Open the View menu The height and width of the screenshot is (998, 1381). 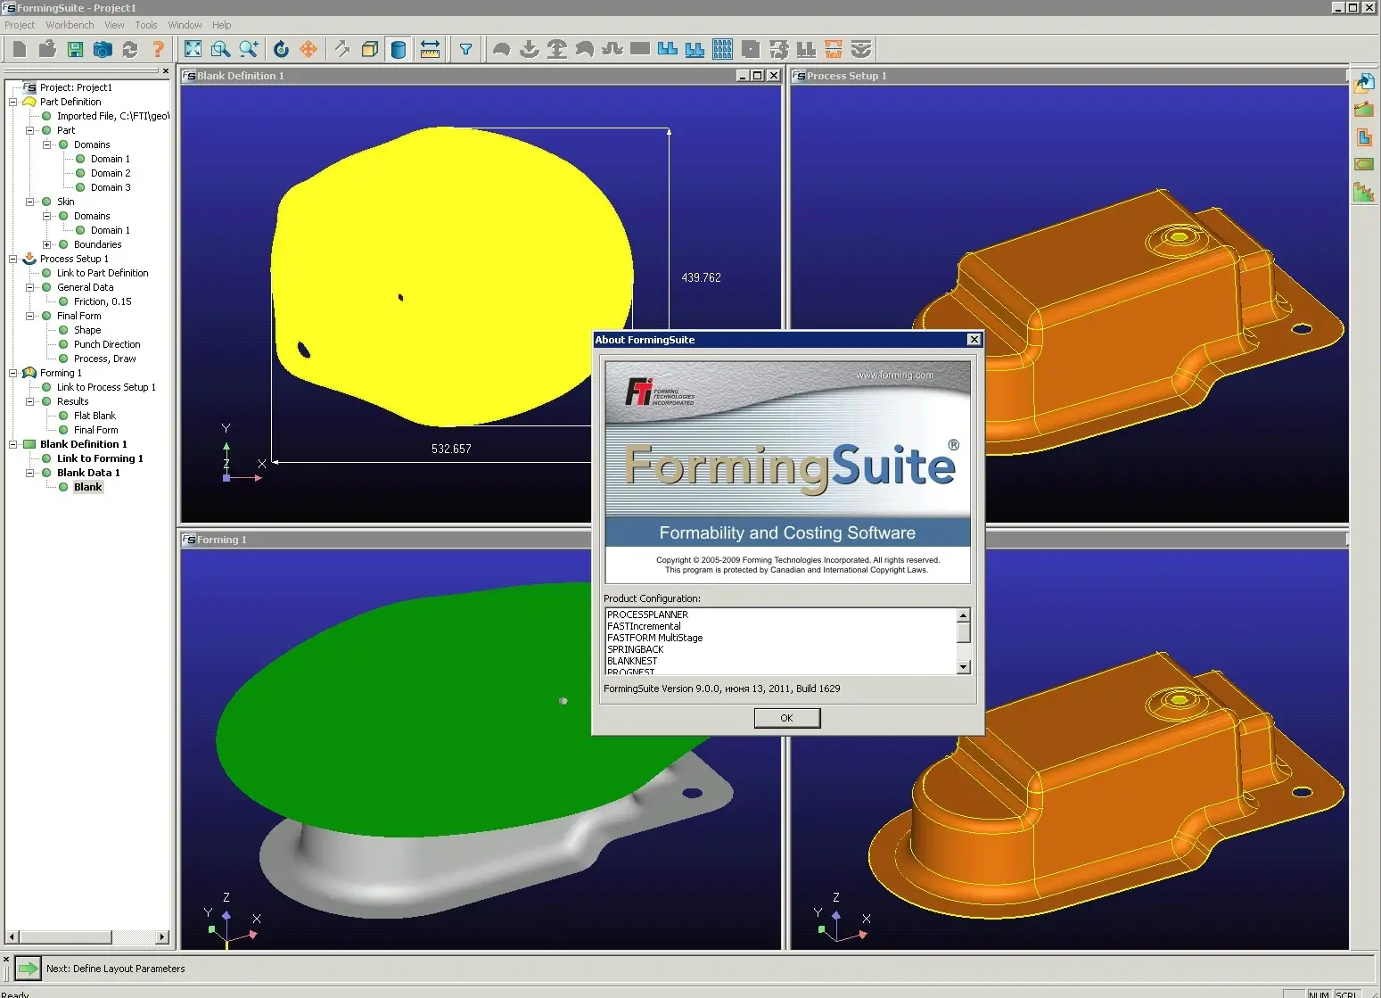pos(114,25)
